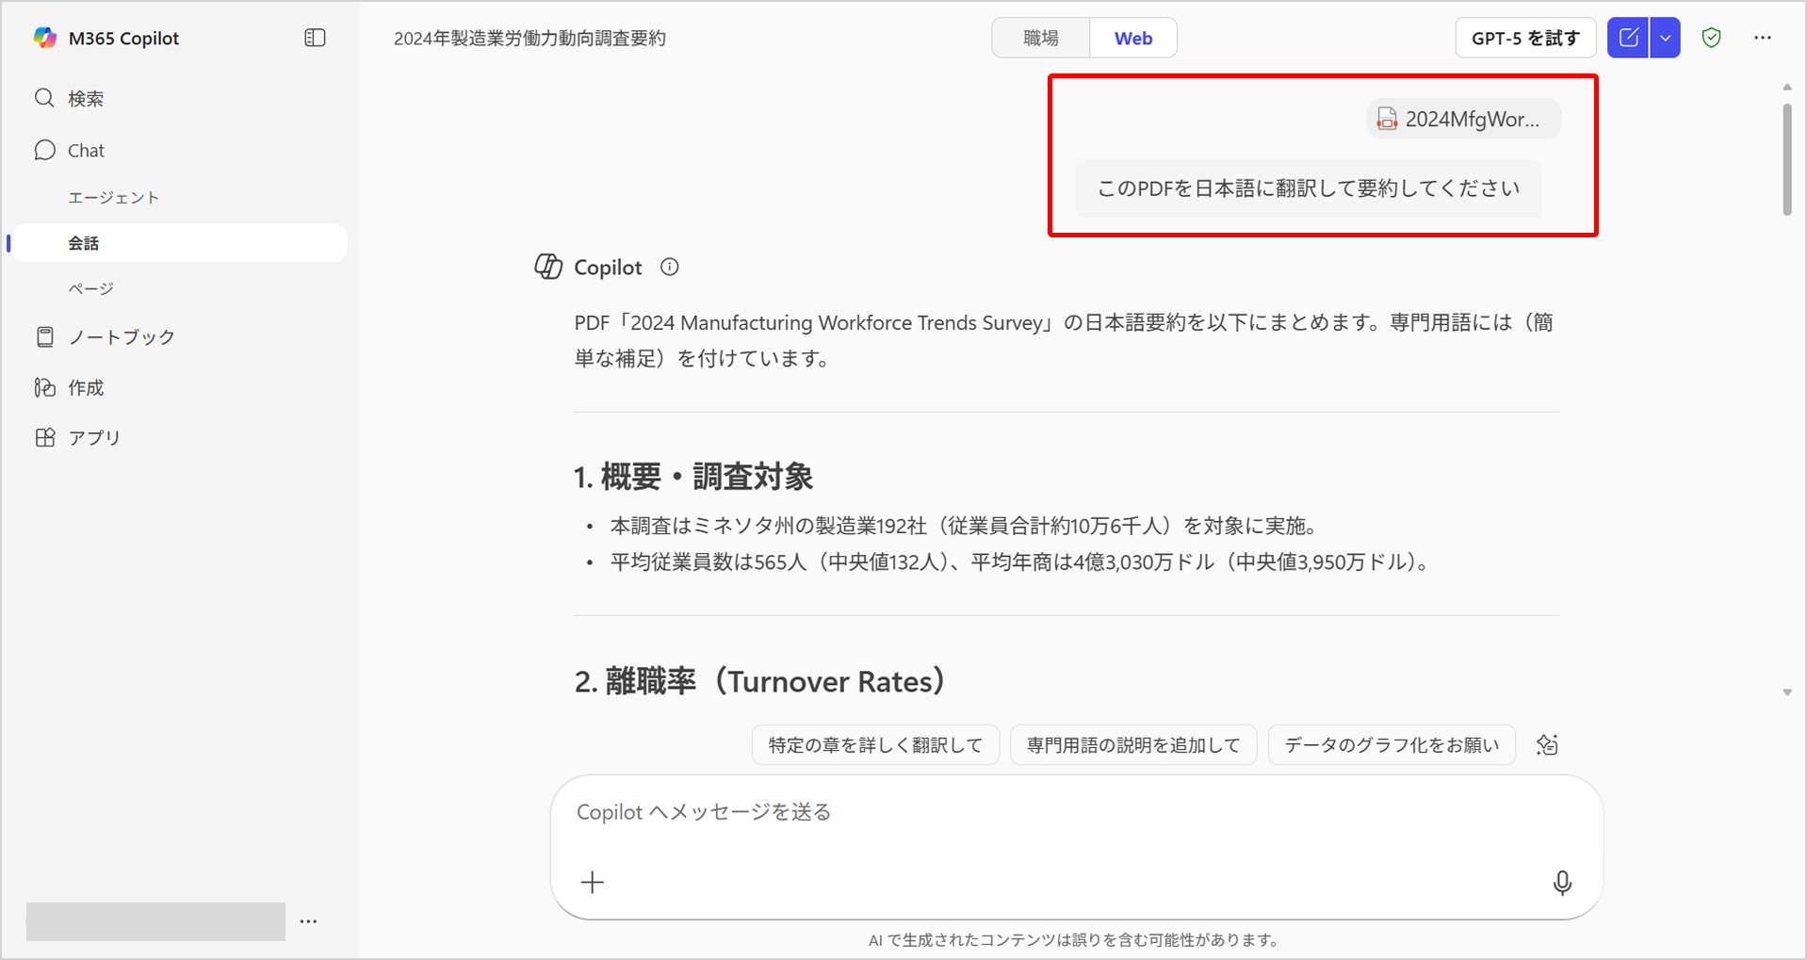1807x960 pixels.
Task: Open the top-right more options menu
Action: (1762, 38)
